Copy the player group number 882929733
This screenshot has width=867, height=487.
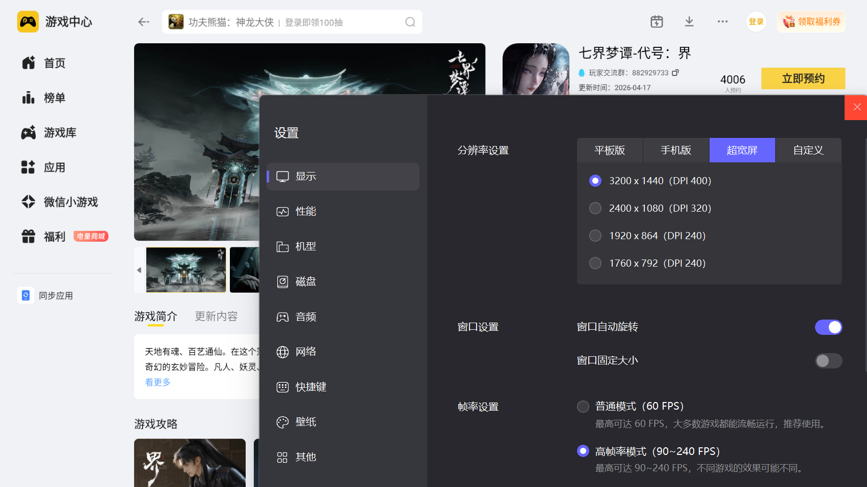pos(675,73)
